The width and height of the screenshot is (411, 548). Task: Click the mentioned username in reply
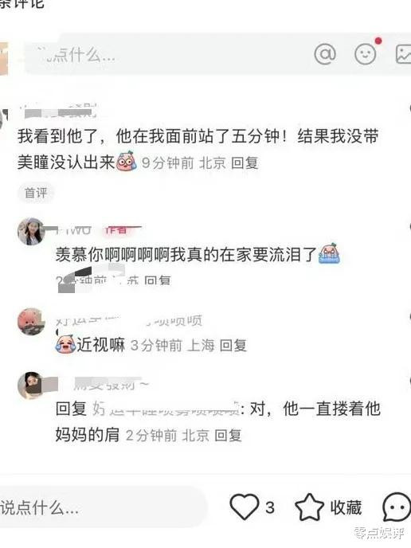[166, 409]
